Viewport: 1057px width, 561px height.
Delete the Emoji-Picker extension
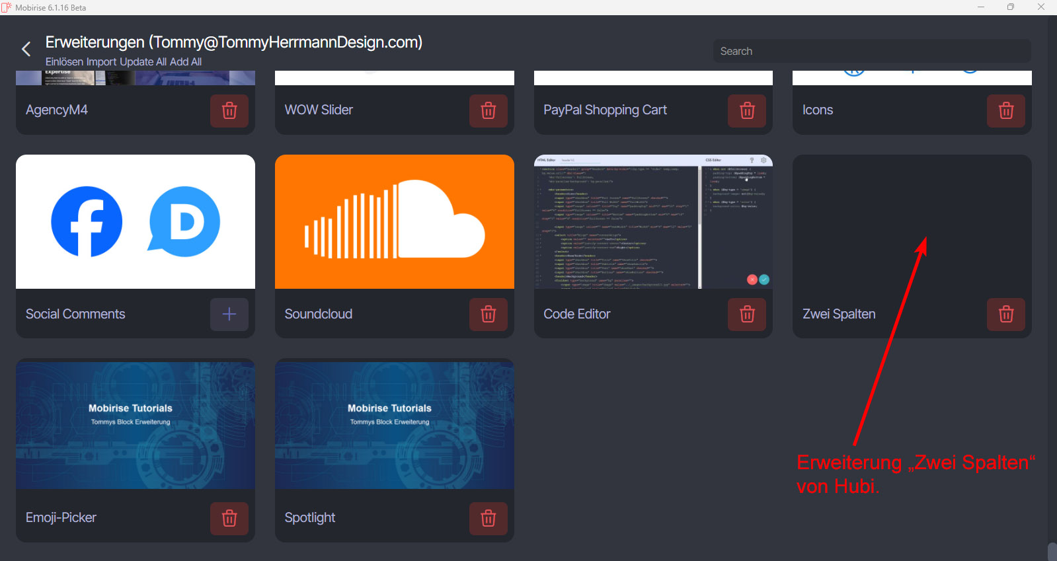click(229, 518)
